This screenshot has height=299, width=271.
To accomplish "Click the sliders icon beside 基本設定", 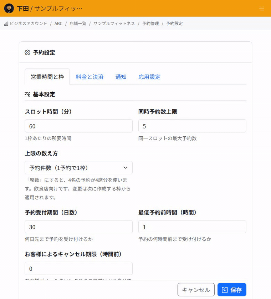I will coord(27,95).
